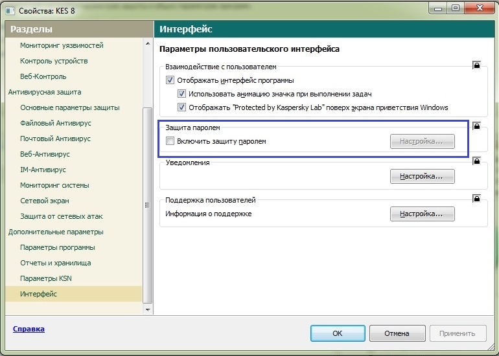
Task: Select Антивирусная защита category
Action: point(45,92)
